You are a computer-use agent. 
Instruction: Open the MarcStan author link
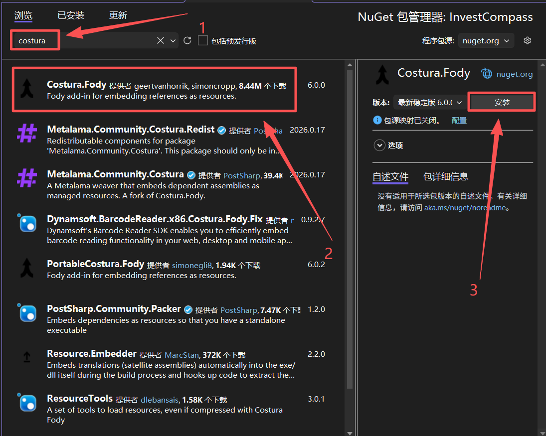182,355
